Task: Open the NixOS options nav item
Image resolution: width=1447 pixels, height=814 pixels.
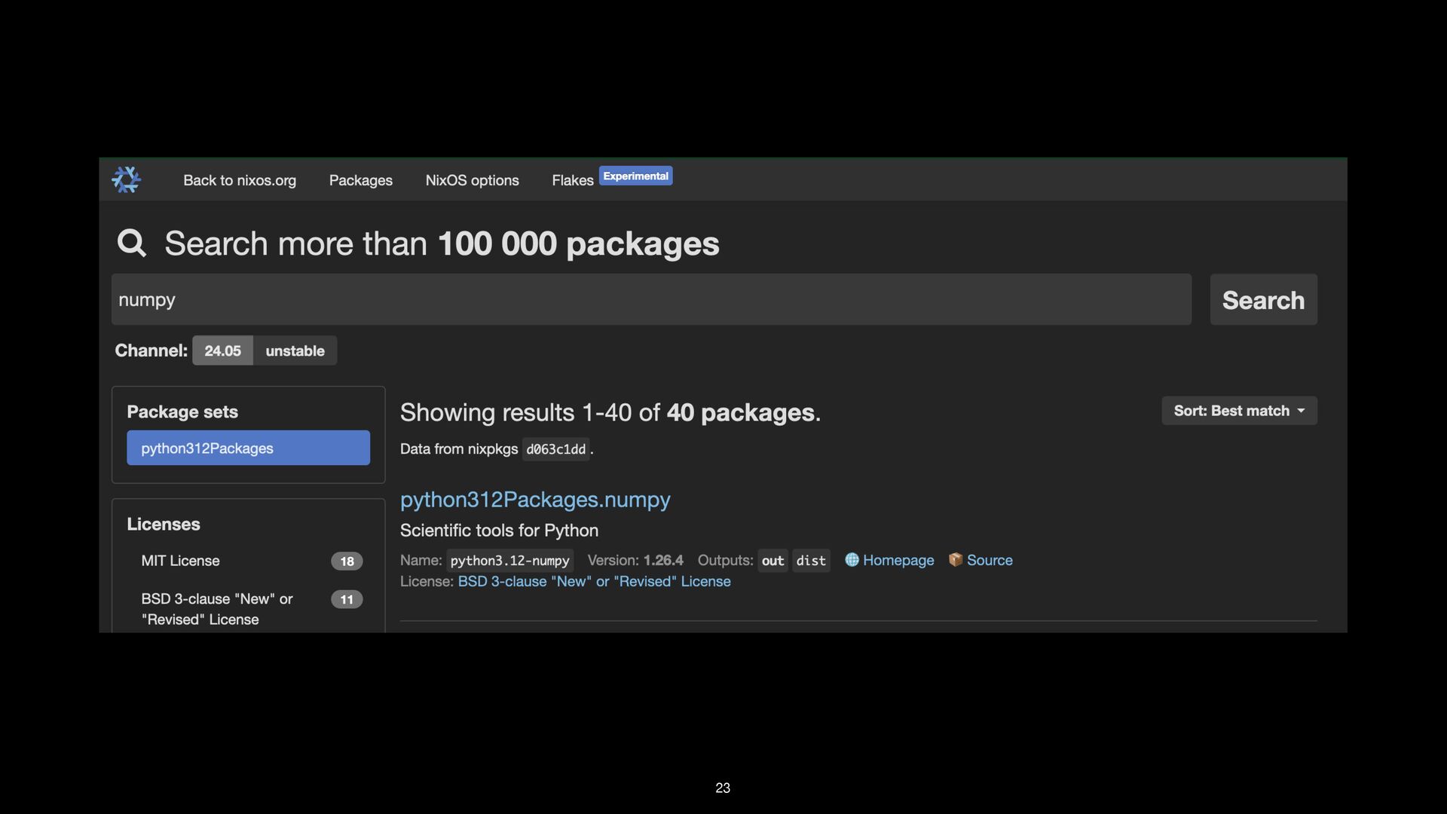Action: (472, 180)
